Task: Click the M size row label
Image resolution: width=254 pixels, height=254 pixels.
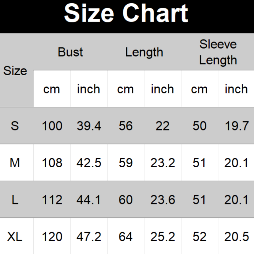Action: click(x=15, y=163)
